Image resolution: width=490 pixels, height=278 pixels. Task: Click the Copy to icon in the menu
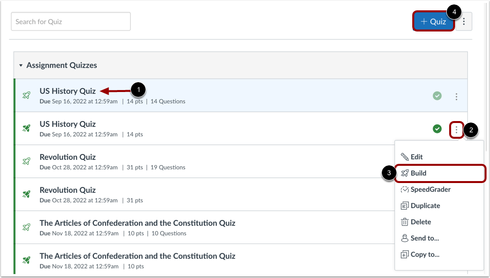coord(405,254)
